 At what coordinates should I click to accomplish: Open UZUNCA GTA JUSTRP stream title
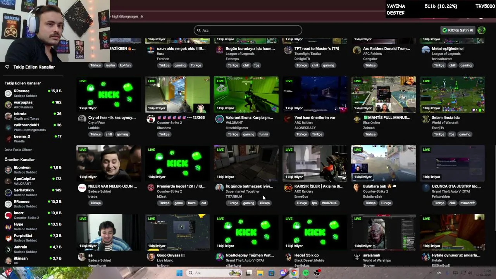[456, 186]
